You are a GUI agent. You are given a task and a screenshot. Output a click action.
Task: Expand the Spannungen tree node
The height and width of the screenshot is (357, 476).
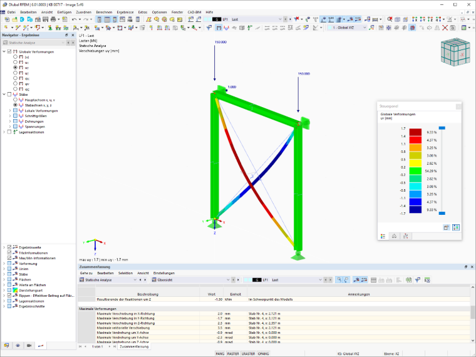pos(10,127)
